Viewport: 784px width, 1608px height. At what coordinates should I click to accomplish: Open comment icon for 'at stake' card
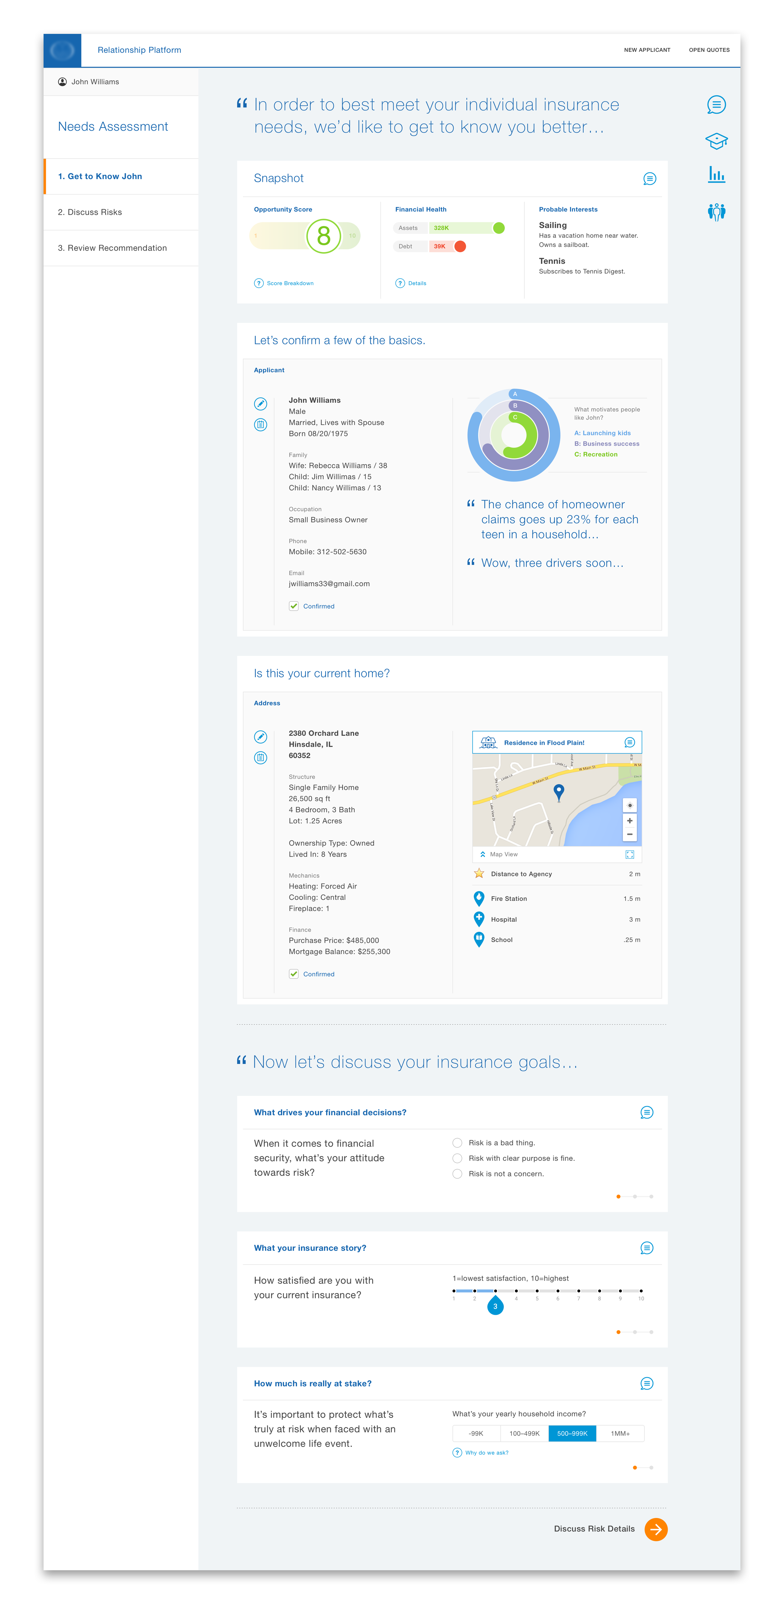(647, 1383)
